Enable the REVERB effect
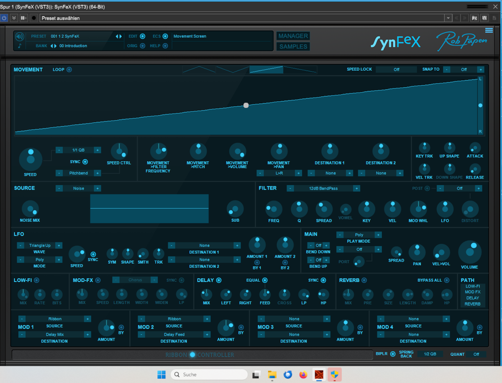 click(x=364, y=280)
